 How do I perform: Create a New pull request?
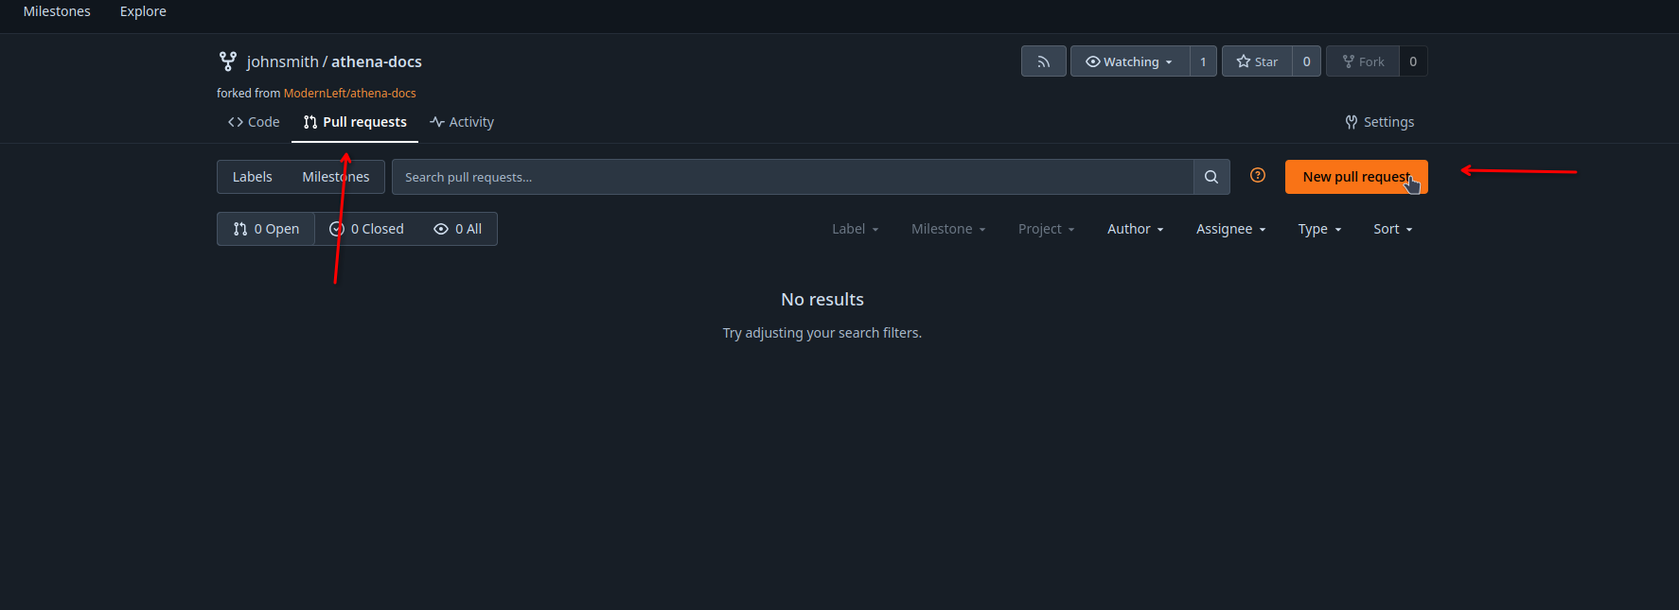coord(1356,177)
